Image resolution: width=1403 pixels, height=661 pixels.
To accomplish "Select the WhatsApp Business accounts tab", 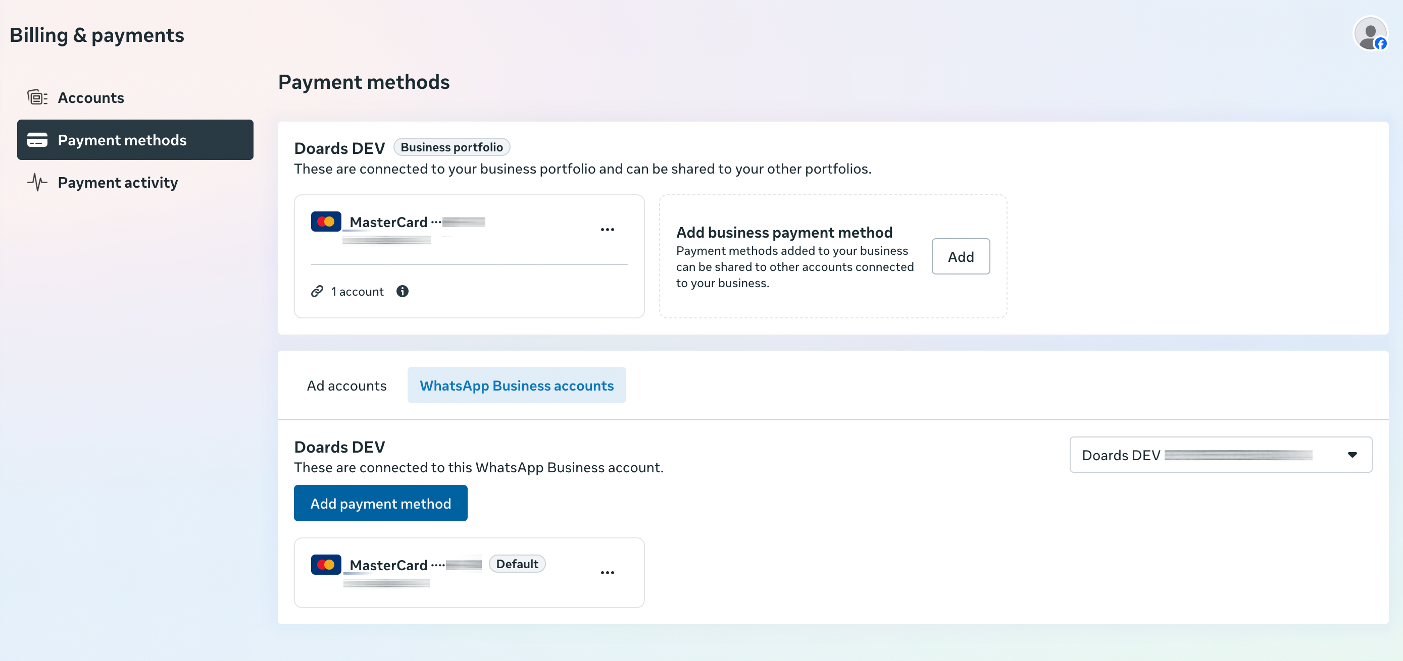I will click(516, 385).
